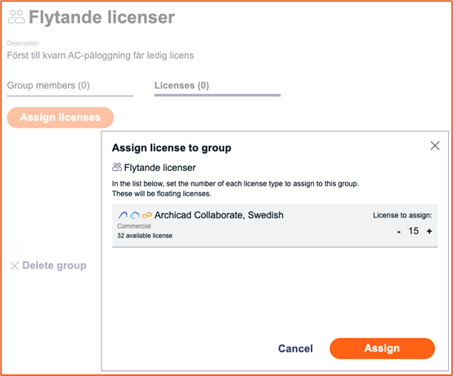Click the small group icon in dialog subtitle

[x=117, y=168]
